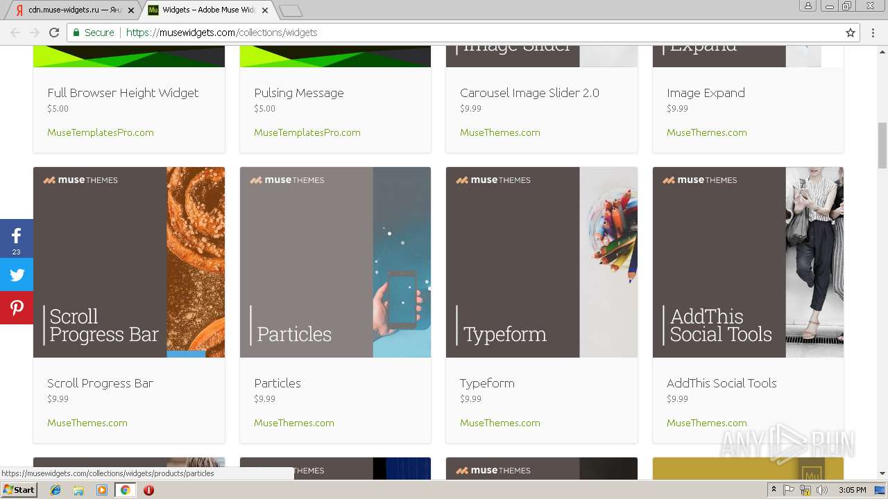Click $9.99 price under Typeform
The width and height of the screenshot is (888, 499).
470,399
